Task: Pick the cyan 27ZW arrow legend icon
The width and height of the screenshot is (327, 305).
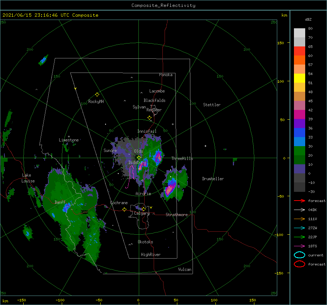Action: 299,228
